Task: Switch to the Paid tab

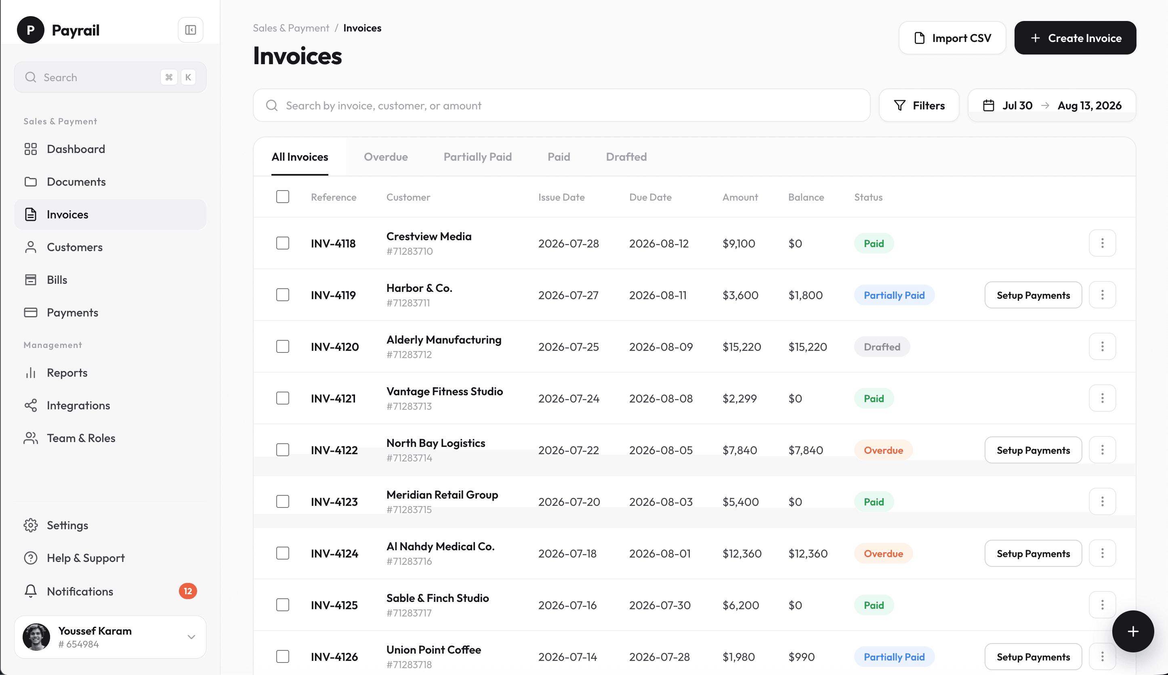Action: click(559, 157)
